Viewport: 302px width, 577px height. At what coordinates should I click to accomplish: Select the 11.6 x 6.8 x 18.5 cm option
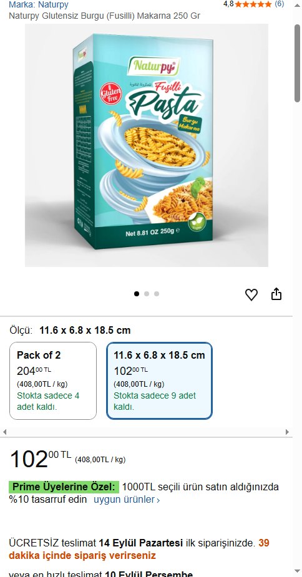160,381
